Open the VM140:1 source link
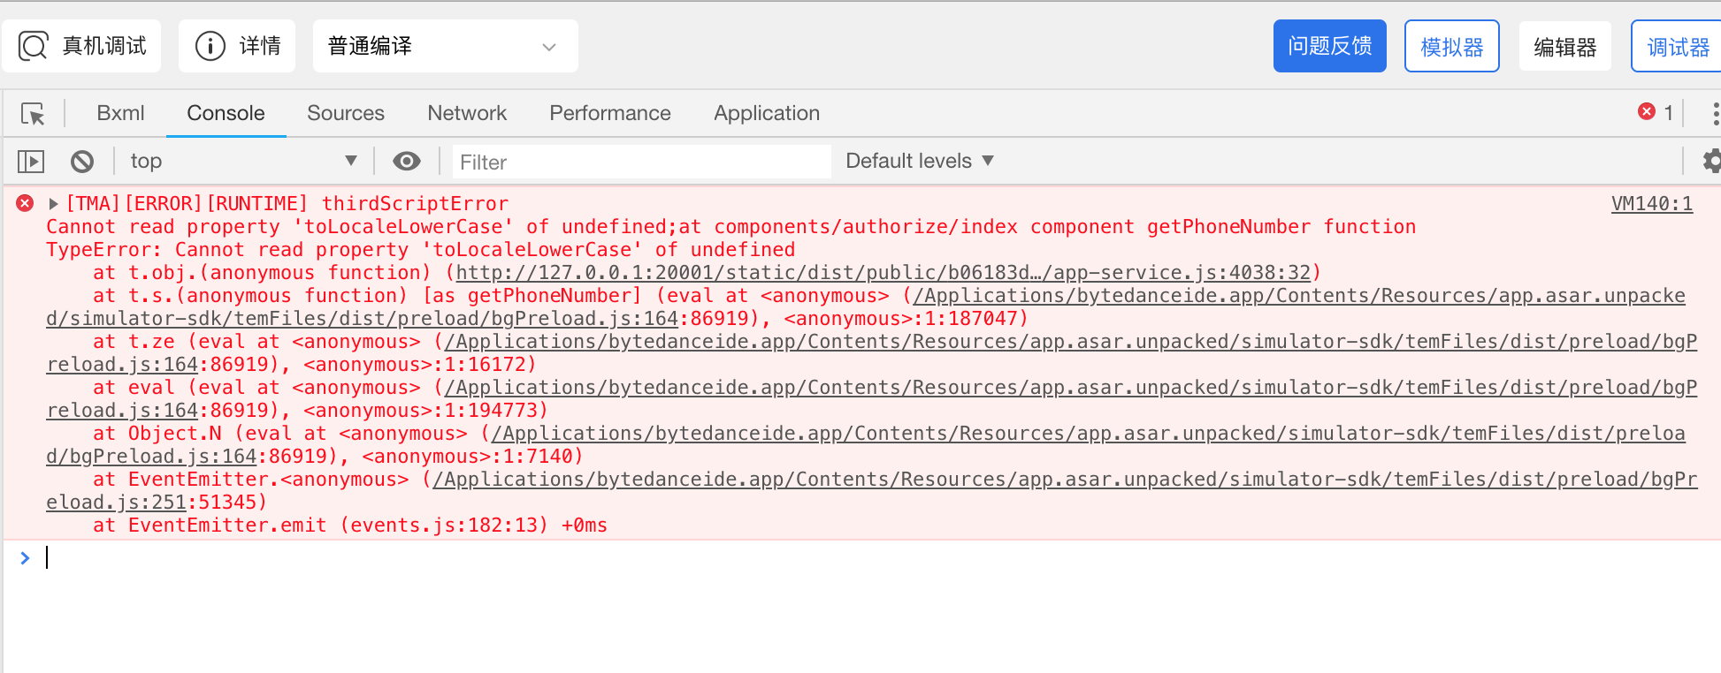The height and width of the screenshot is (673, 1721). [x=1652, y=204]
